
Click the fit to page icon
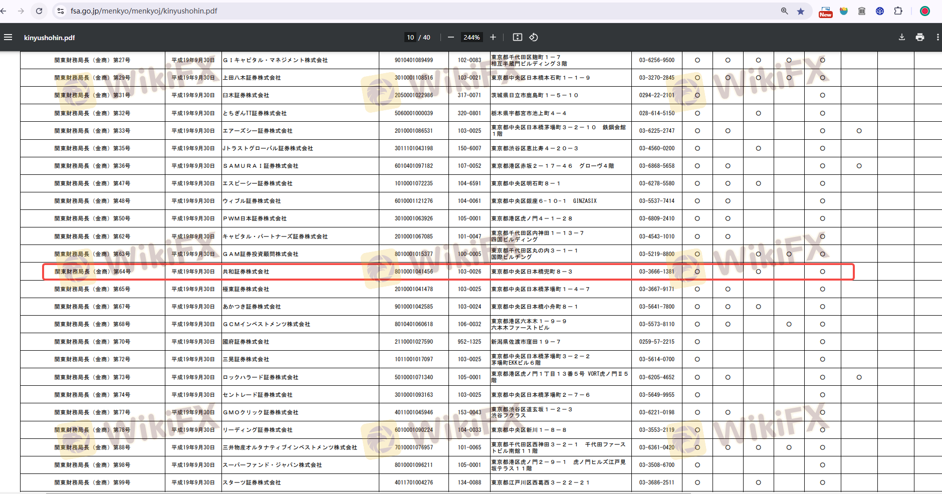tap(518, 37)
